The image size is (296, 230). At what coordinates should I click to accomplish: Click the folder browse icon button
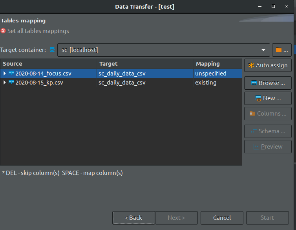pyautogui.click(x=281, y=50)
